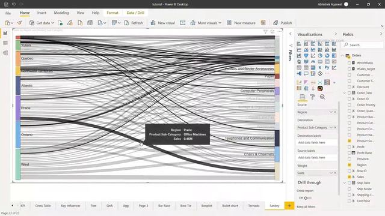Remove Region from the Source well
The image size is (385, 216).
(x=335, y=112)
